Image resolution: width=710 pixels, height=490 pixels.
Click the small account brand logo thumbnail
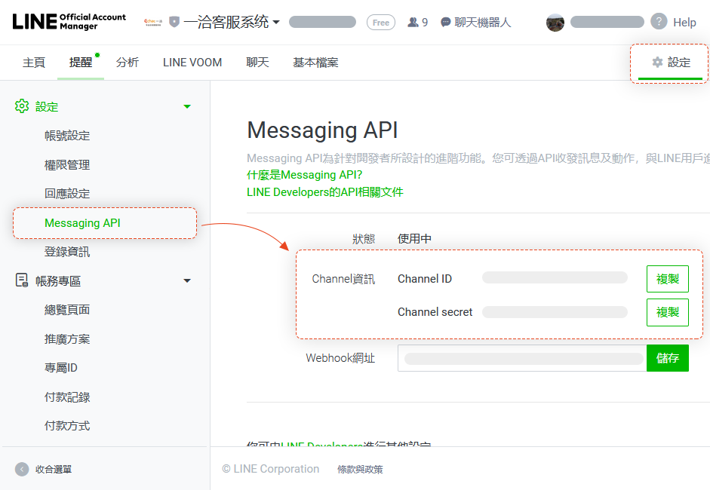coord(153,22)
